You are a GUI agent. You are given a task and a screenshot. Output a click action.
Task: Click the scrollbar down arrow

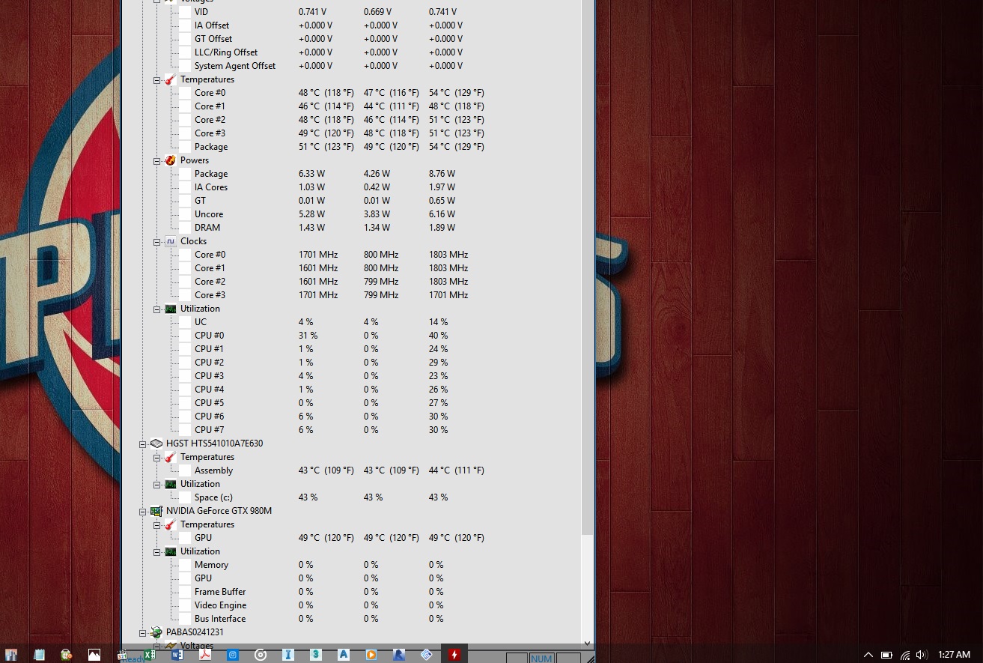click(587, 643)
